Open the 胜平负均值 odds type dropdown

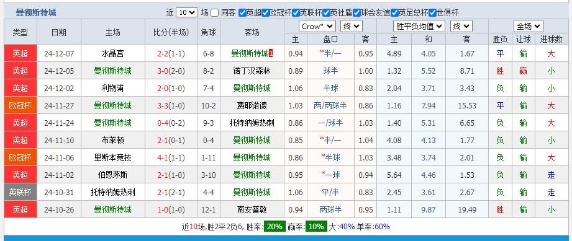click(x=419, y=26)
